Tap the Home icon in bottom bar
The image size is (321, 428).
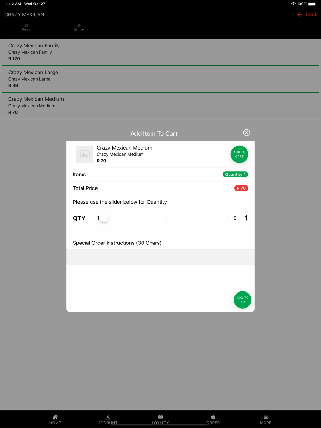pyautogui.click(x=55, y=417)
